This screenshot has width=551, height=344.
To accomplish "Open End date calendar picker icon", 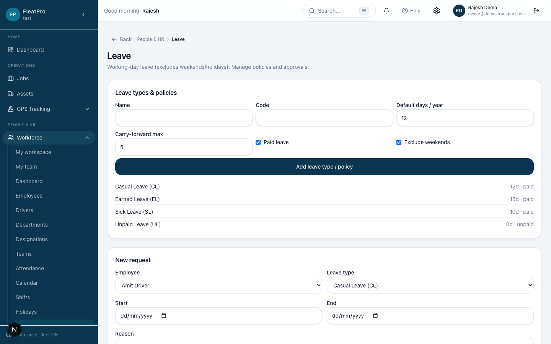I will 375,316.
